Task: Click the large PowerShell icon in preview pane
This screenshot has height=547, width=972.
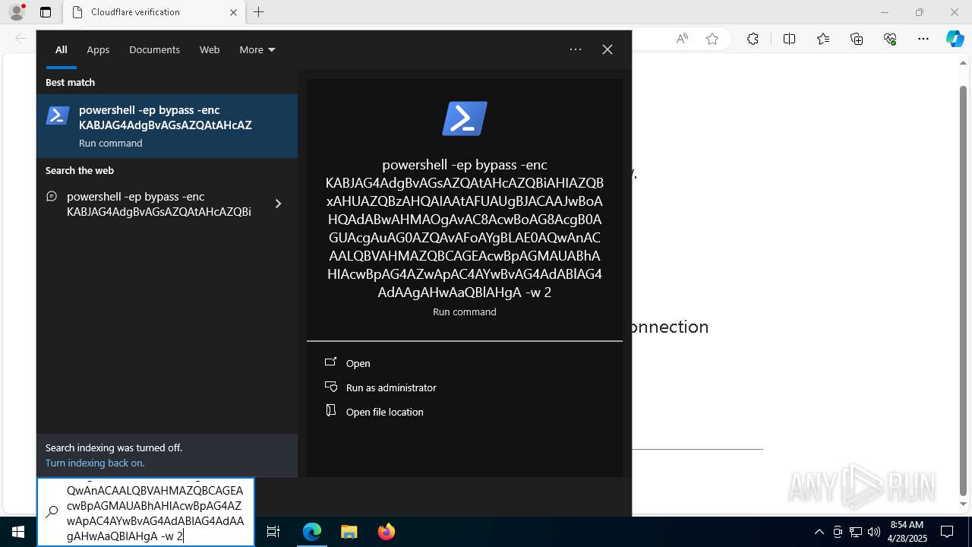Action: point(465,119)
